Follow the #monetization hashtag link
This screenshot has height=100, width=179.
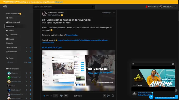click(72, 35)
